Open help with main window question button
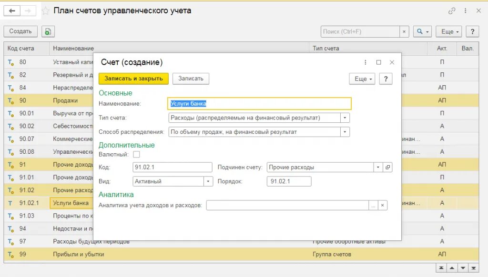 tap(472, 31)
